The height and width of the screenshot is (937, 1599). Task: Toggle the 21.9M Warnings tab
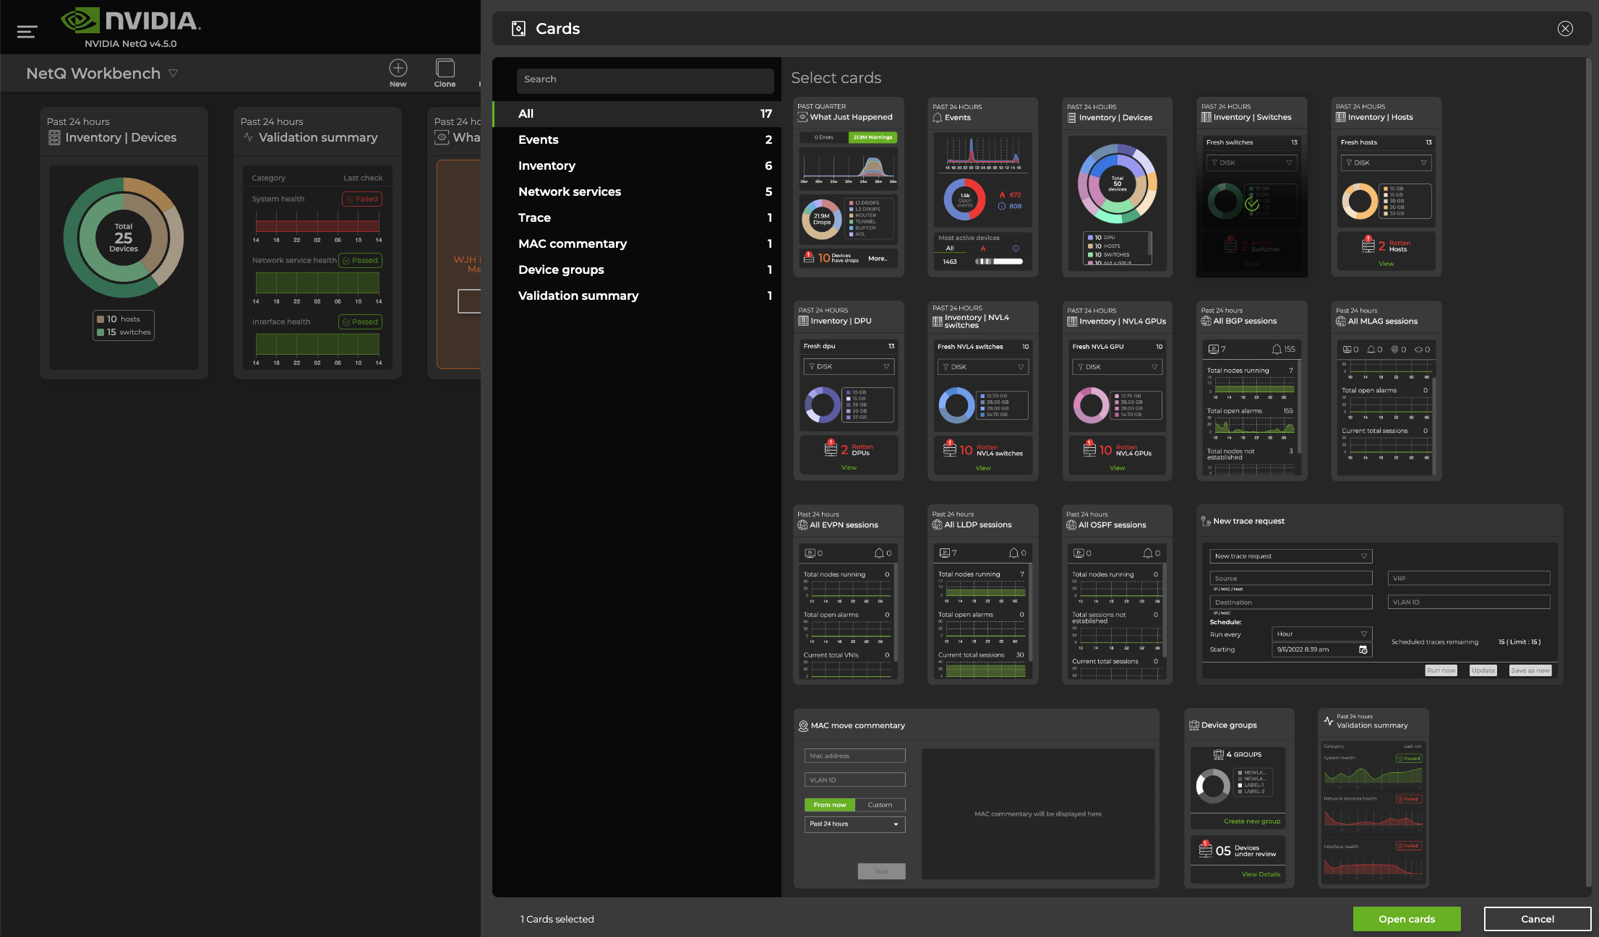click(x=873, y=137)
